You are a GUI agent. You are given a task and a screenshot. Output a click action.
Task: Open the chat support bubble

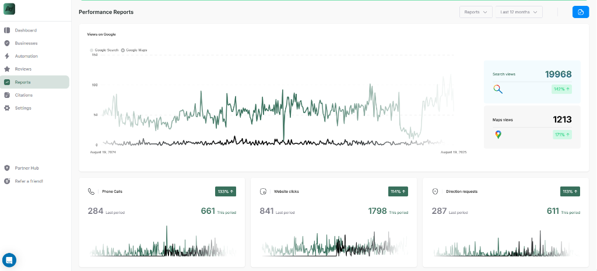coord(9,261)
